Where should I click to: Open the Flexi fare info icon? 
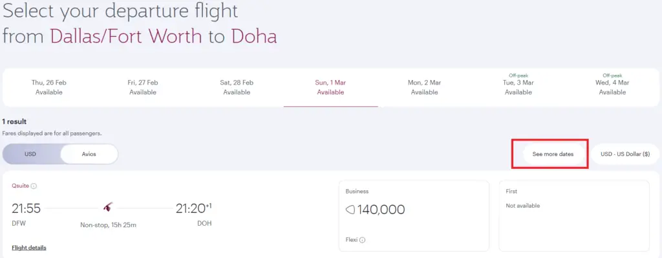(362, 240)
